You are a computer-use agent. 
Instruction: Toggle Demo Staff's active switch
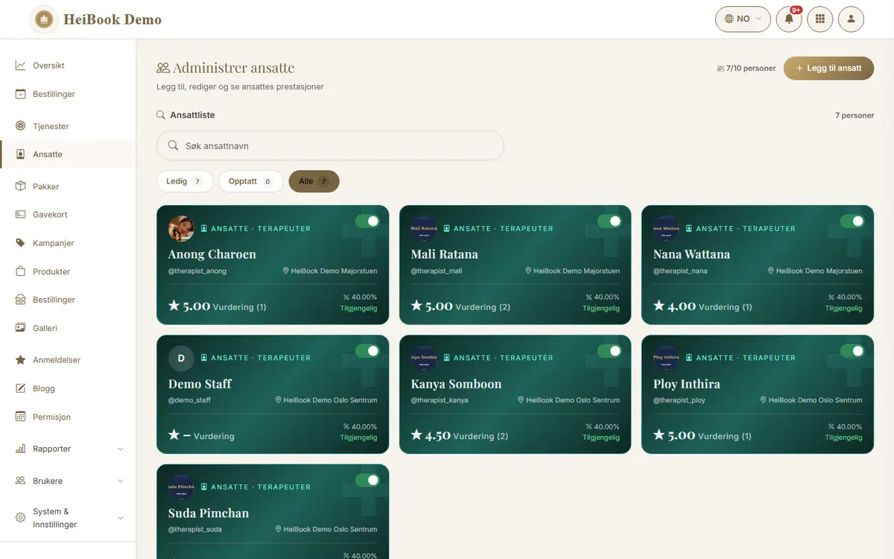tap(367, 351)
